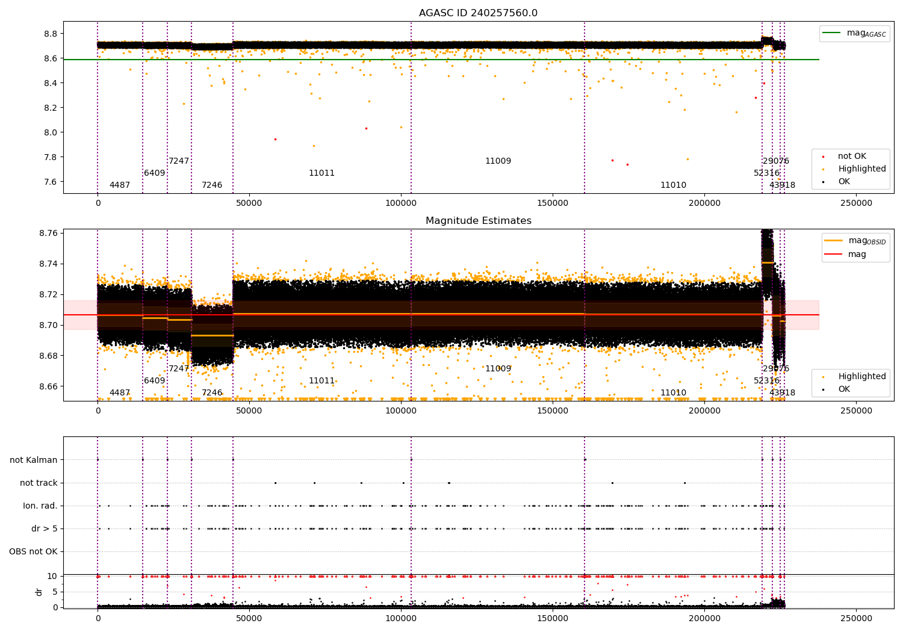Viewport: 903px width, 632px height.
Task: Click the 8.66 y-axis tick in middle plot
Action: (48, 386)
